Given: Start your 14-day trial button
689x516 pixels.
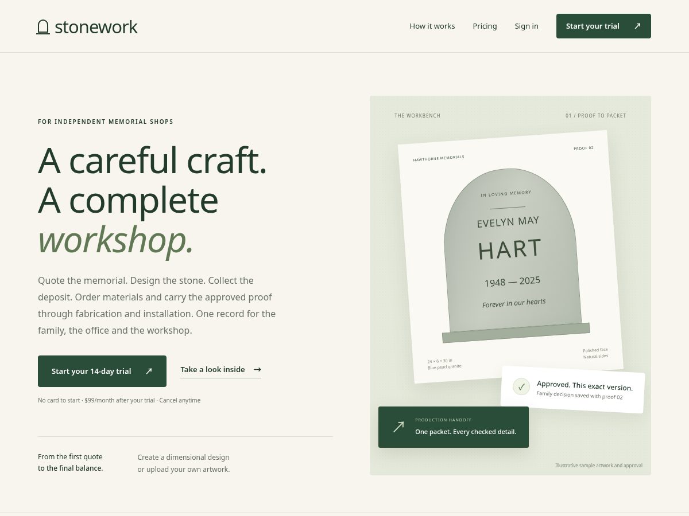Looking at the screenshot, I should [x=102, y=371].
